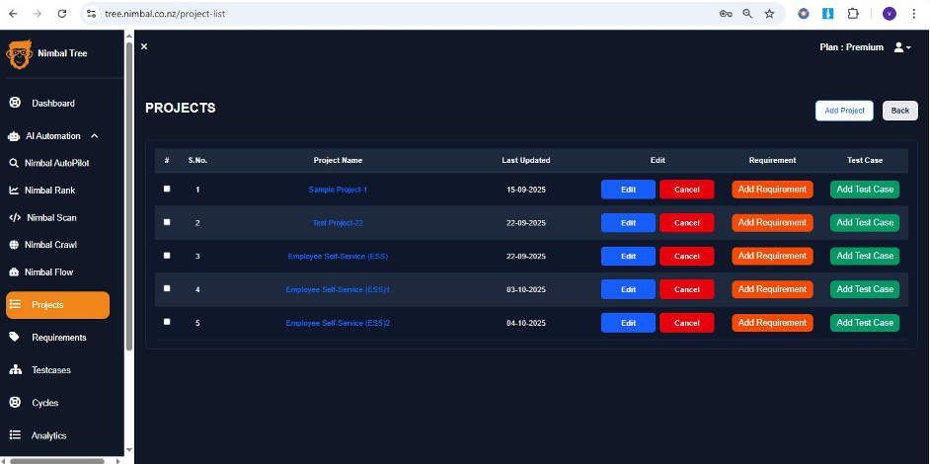Click the Last Updated column header
930x464 pixels.
point(526,160)
